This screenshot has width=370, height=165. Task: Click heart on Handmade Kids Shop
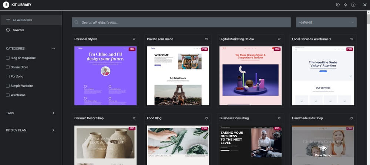coord(351,118)
